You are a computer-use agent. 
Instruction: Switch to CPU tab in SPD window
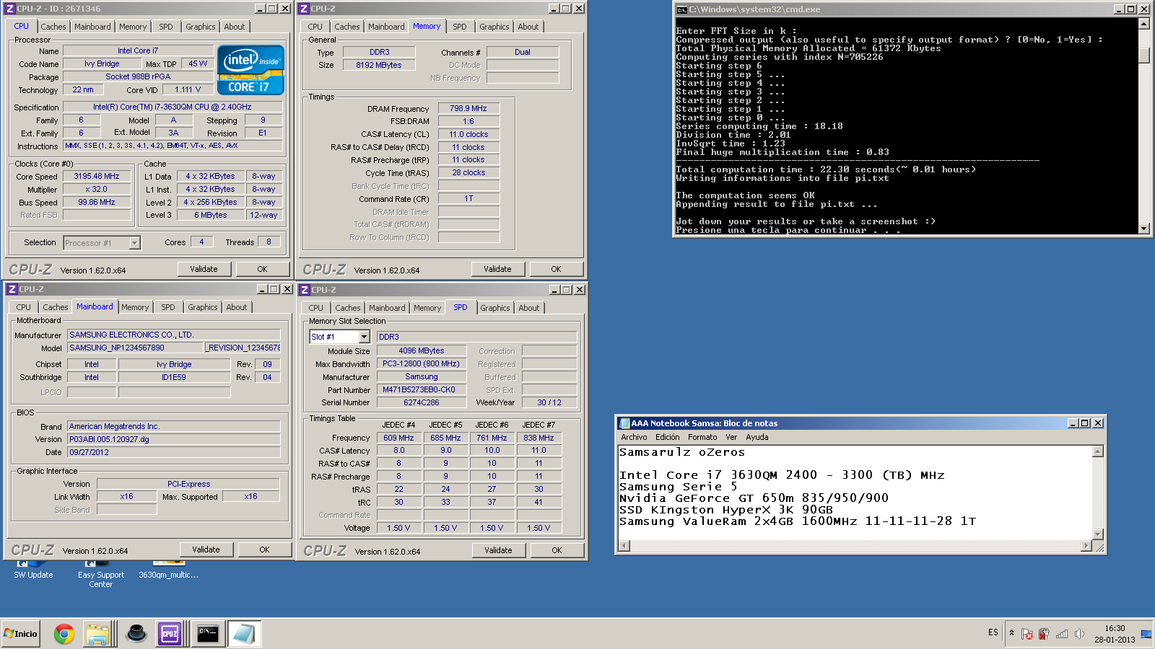tap(316, 308)
